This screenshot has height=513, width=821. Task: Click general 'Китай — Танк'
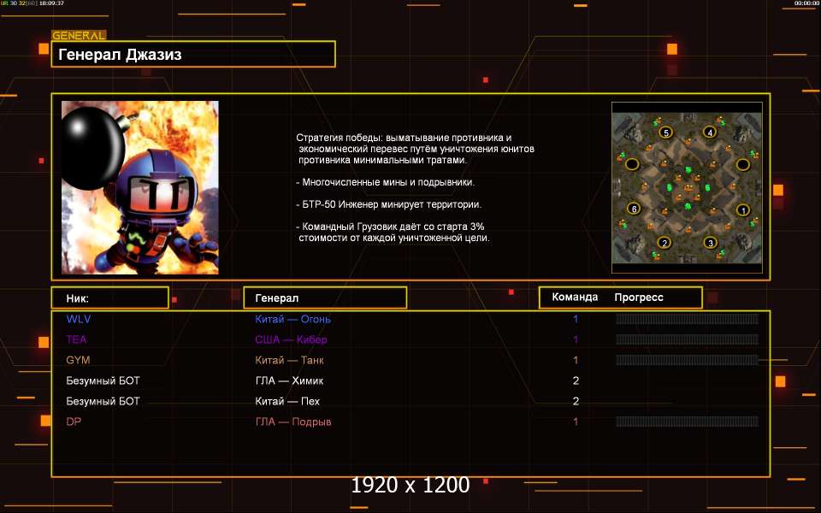click(289, 360)
